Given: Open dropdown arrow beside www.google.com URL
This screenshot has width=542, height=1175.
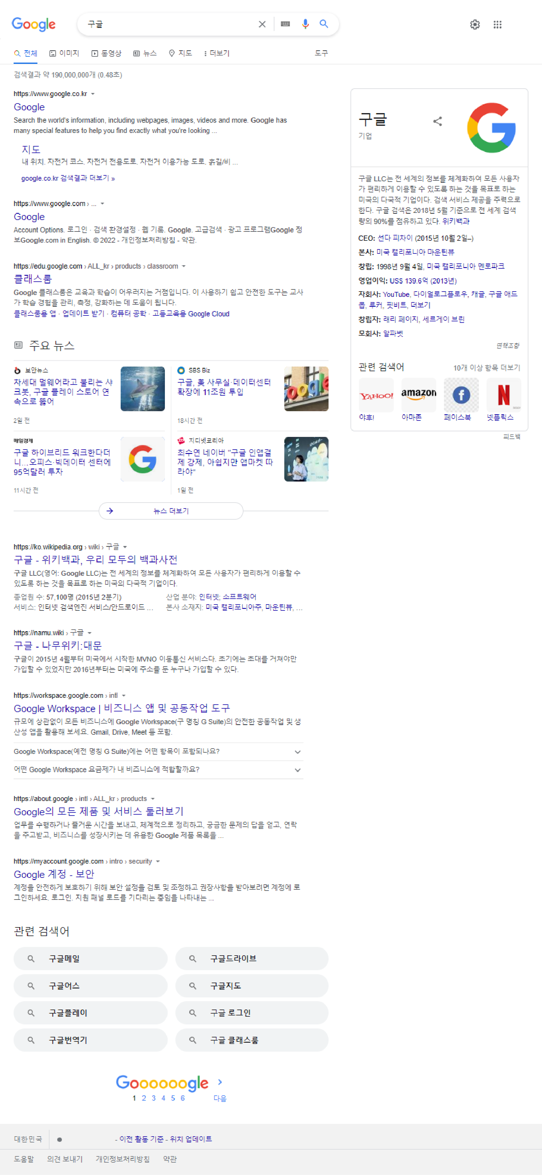Looking at the screenshot, I should tap(102, 204).
